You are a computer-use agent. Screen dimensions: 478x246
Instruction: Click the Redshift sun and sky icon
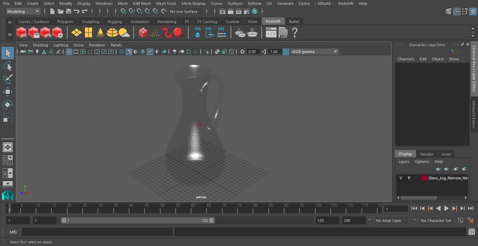point(124,33)
